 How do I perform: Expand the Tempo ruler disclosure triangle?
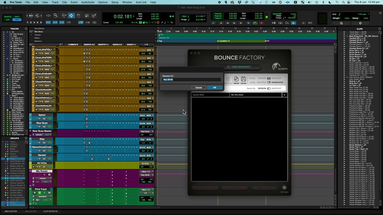click(31, 35)
